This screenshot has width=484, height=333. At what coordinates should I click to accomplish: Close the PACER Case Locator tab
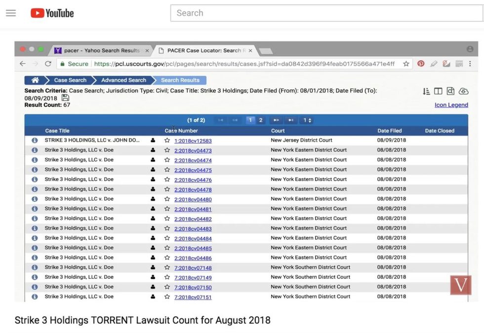coord(250,50)
